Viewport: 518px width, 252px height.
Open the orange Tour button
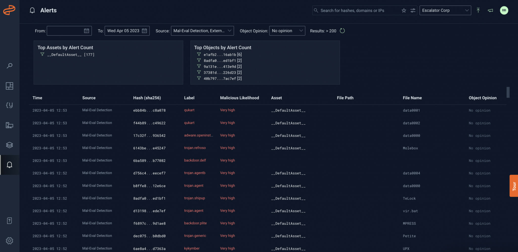pyautogui.click(x=514, y=186)
